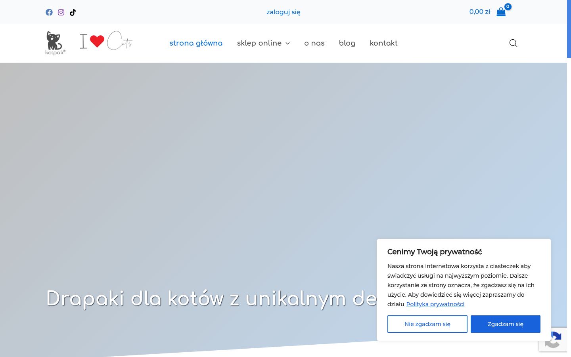Screen dimensions: 571x357
Task: Open the sklep online menu item
Action: [x=259, y=43]
